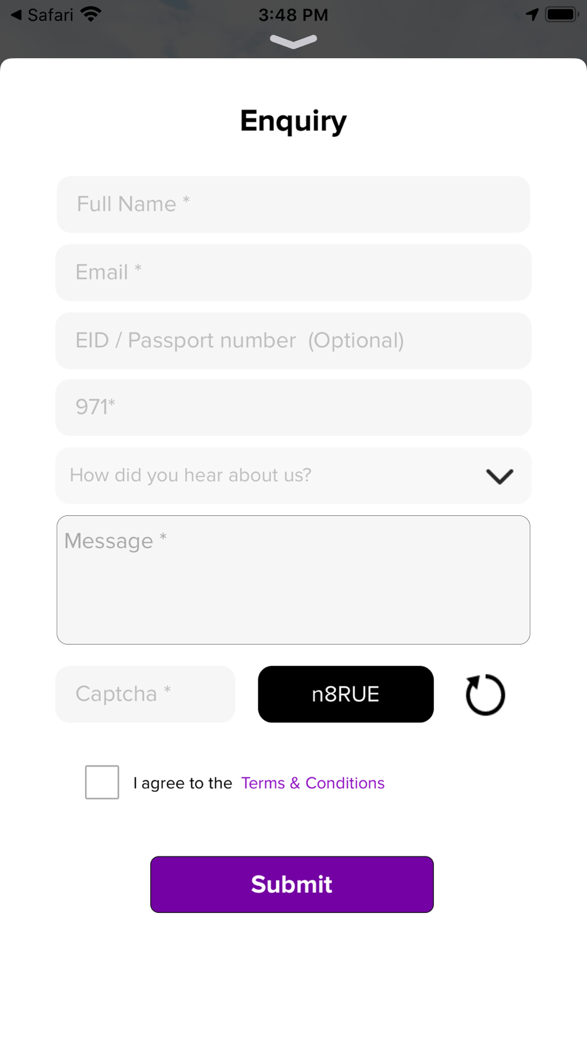Focus the Full Name field
This screenshot has width=587, height=1045.
point(293,204)
